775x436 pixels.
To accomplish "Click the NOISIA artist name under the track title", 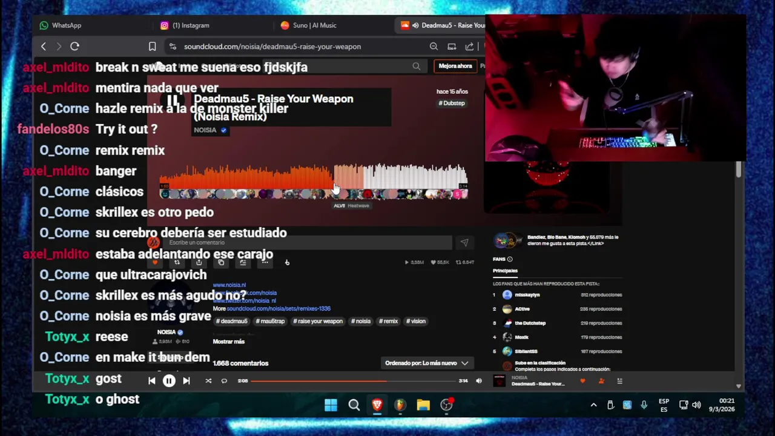I will pyautogui.click(x=205, y=130).
